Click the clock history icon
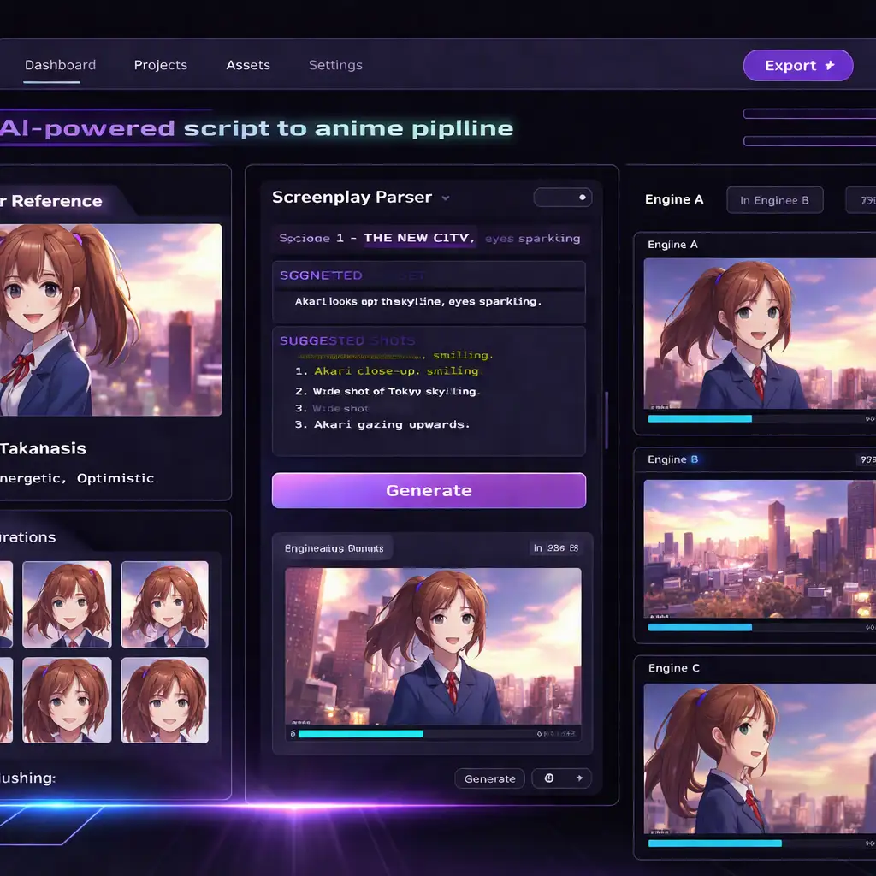This screenshot has width=876, height=876. 549,778
